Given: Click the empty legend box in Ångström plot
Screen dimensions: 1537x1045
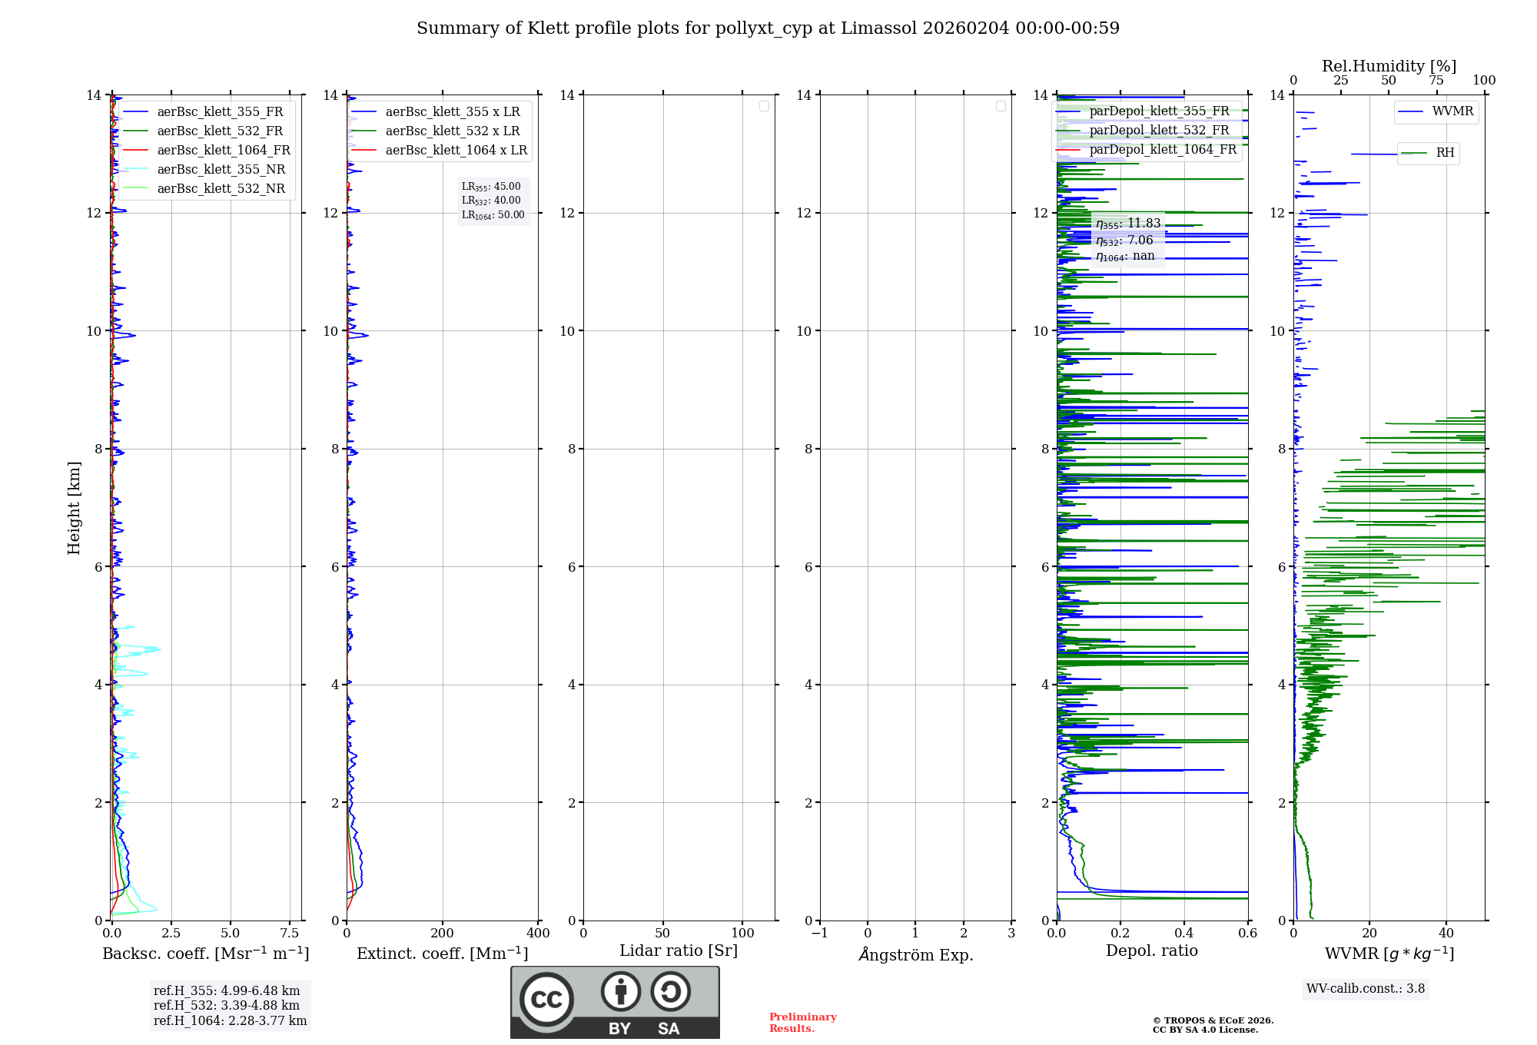Looking at the screenshot, I should point(1001,106).
